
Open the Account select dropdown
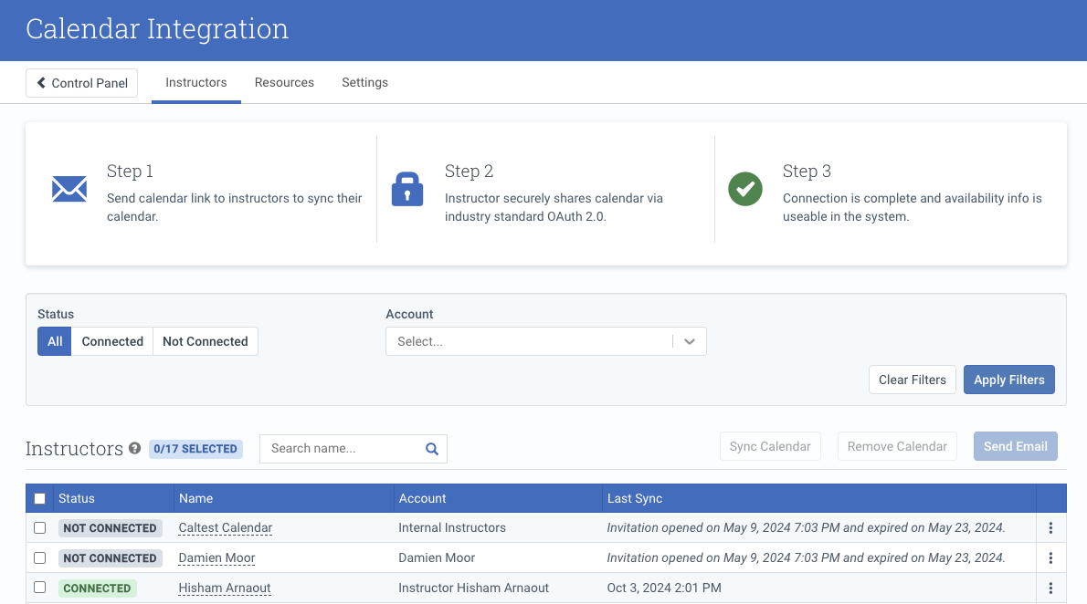[x=545, y=341]
